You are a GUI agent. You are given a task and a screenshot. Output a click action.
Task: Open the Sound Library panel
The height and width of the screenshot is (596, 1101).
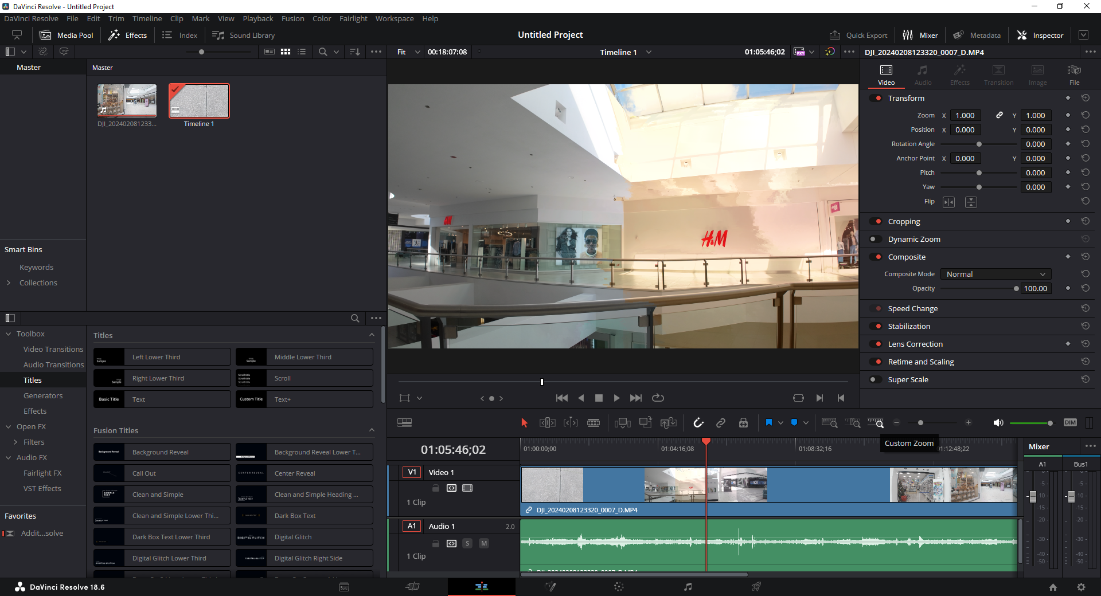(x=244, y=35)
